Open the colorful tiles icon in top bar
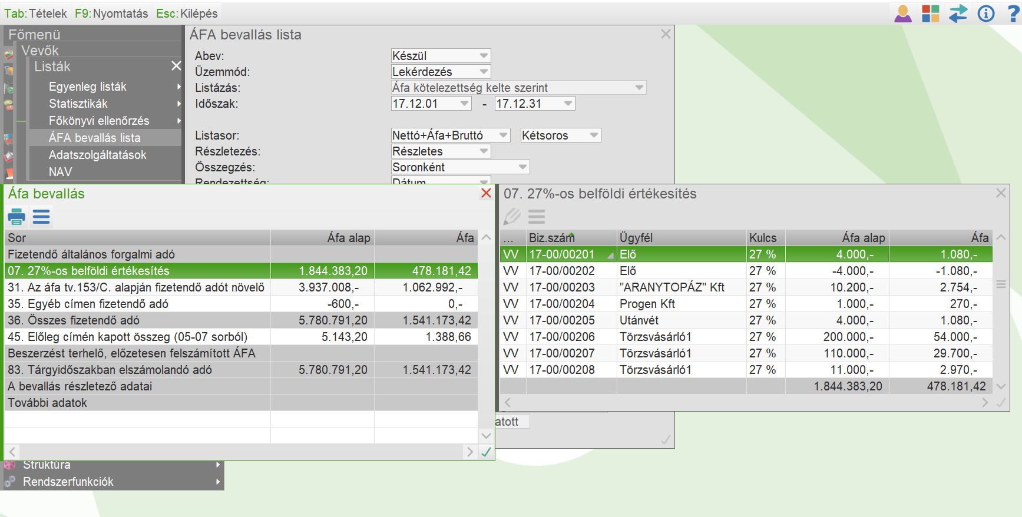1022x517 pixels. (x=930, y=14)
